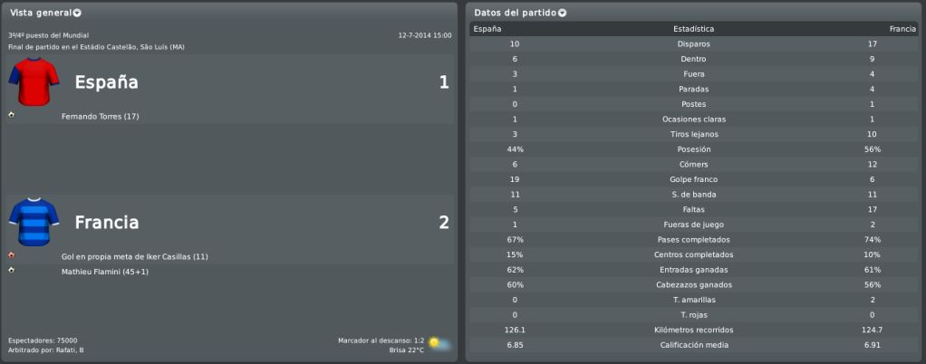Click the red own-goal icon beside Iker Casillas
This screenshot has width=926, height=364.
(x=11, y=255)
